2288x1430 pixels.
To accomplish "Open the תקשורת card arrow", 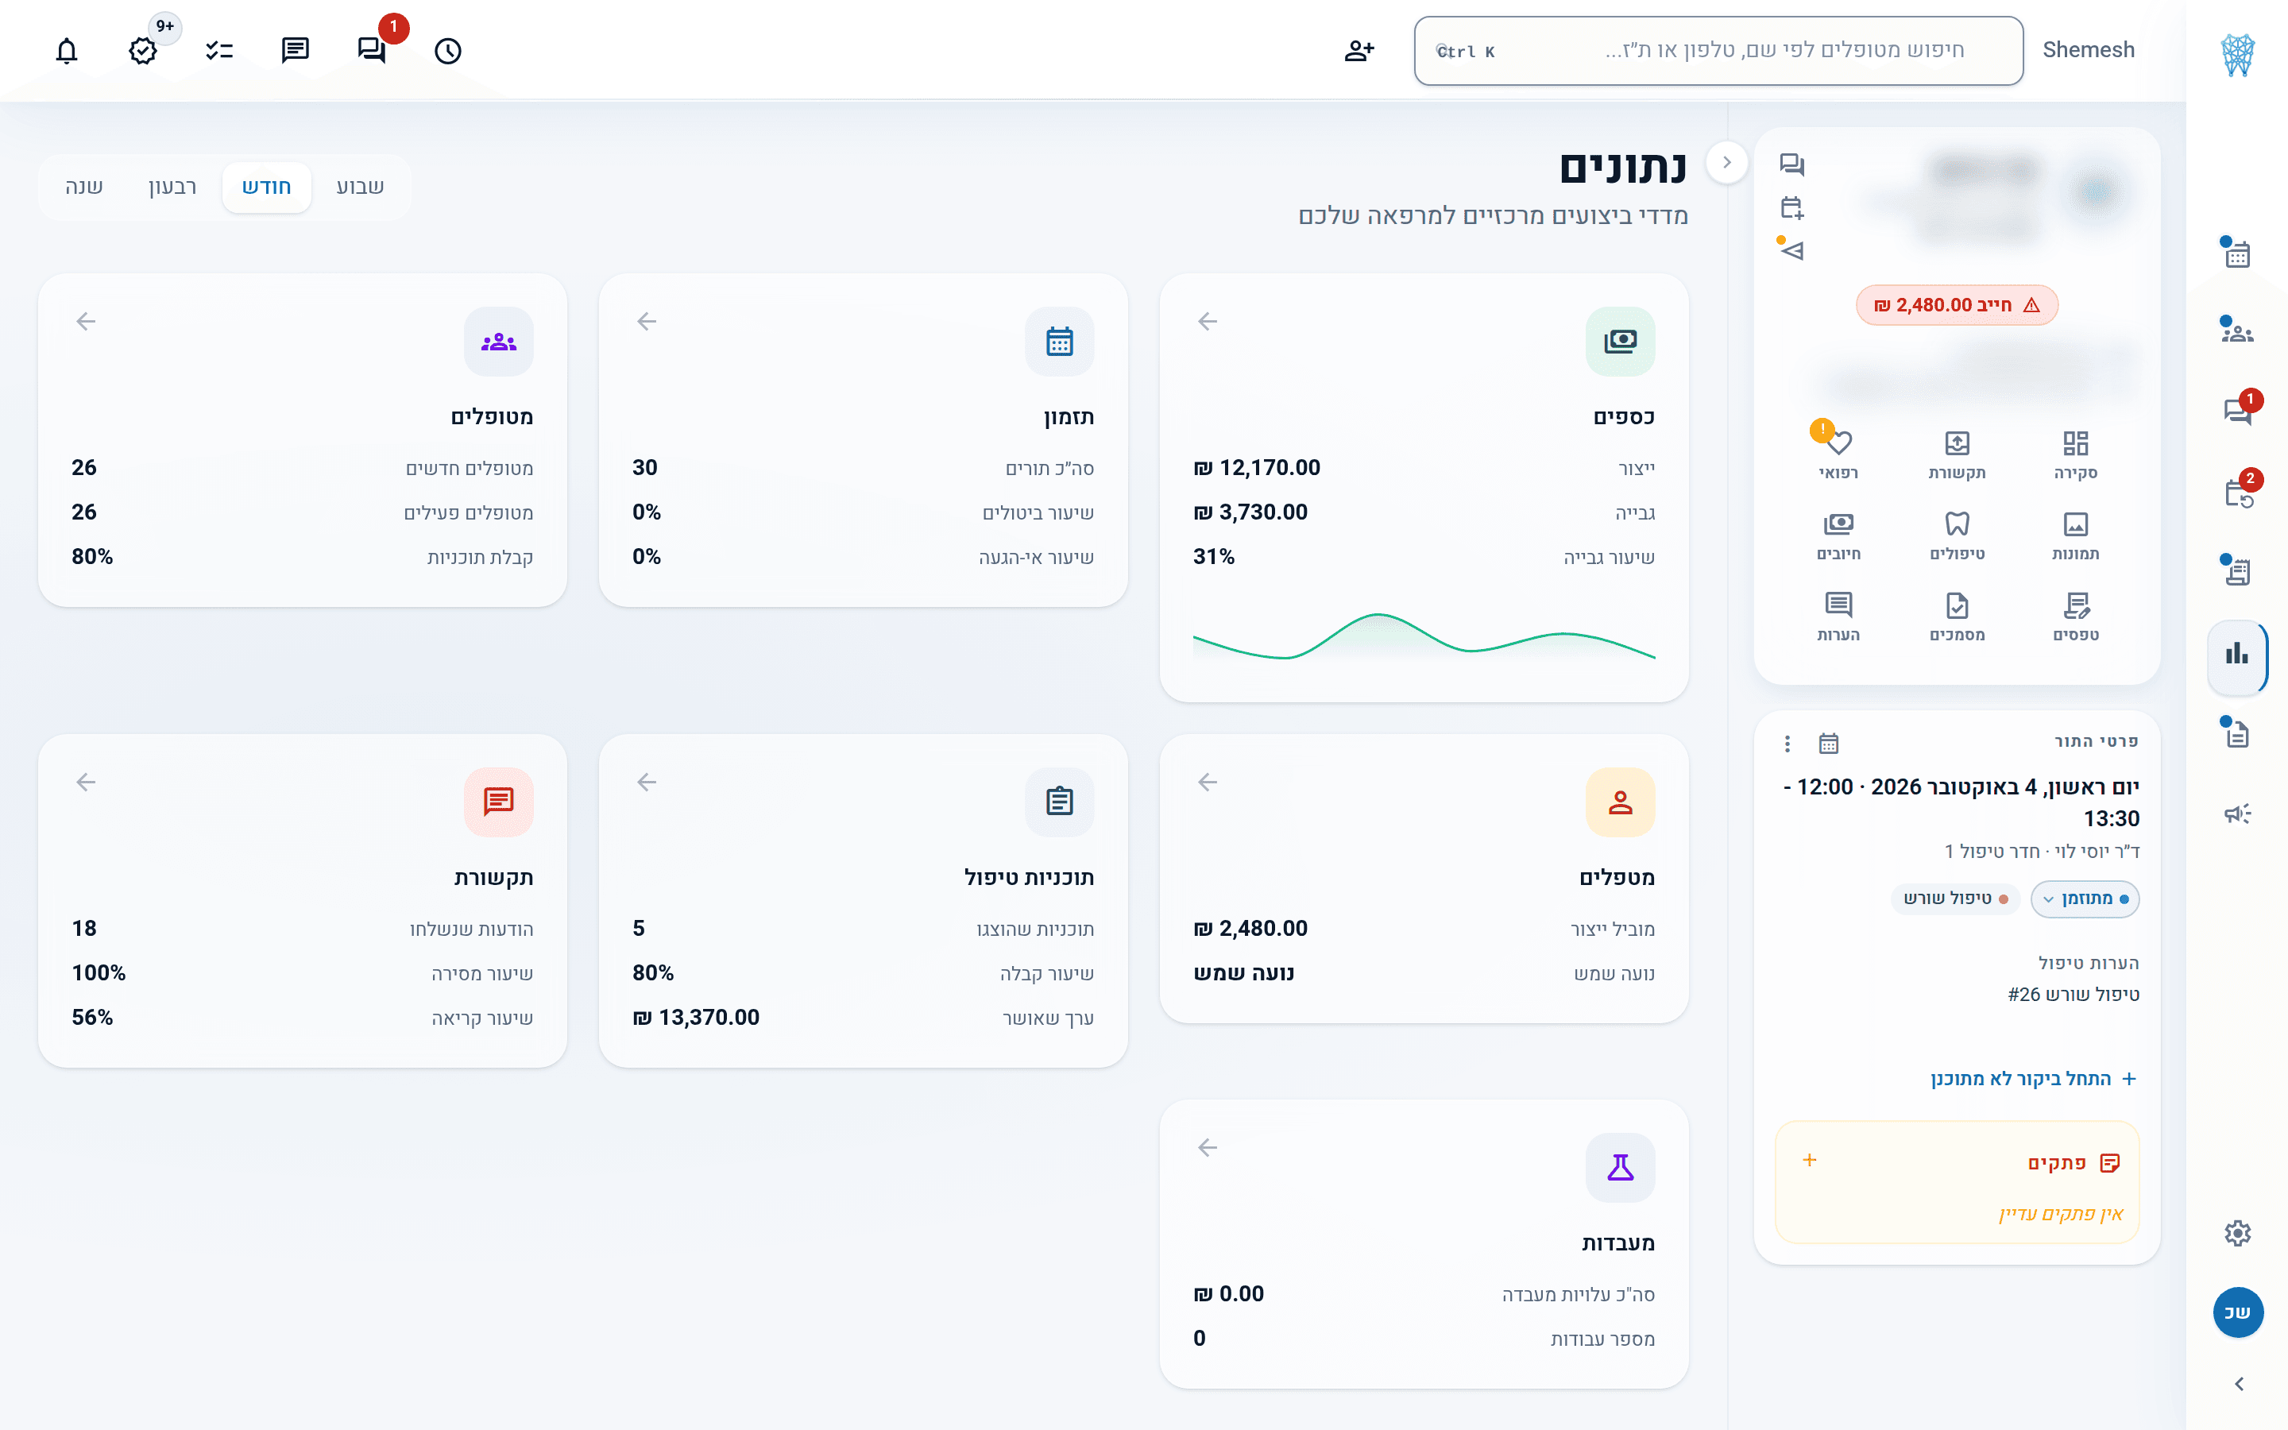I will tap(86, 783).
